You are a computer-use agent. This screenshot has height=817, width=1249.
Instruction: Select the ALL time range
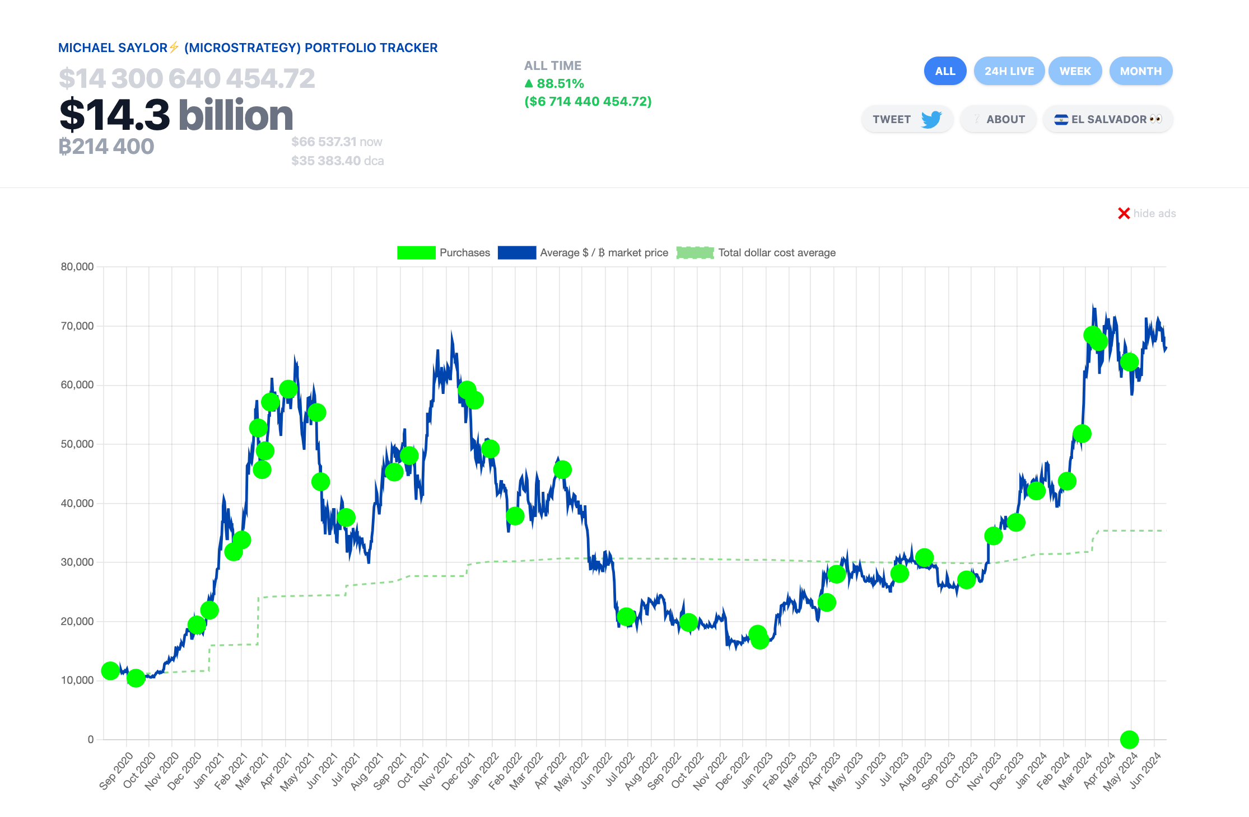(945, 71)
